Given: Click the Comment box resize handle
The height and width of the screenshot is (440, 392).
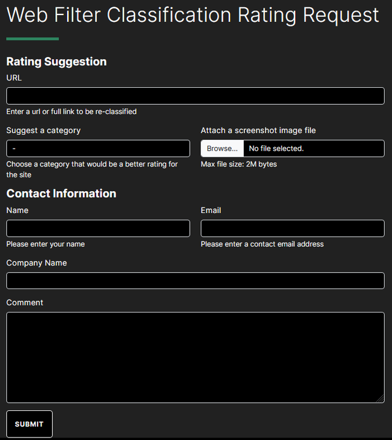Looking at the screenshot, I should click(381, 399).
